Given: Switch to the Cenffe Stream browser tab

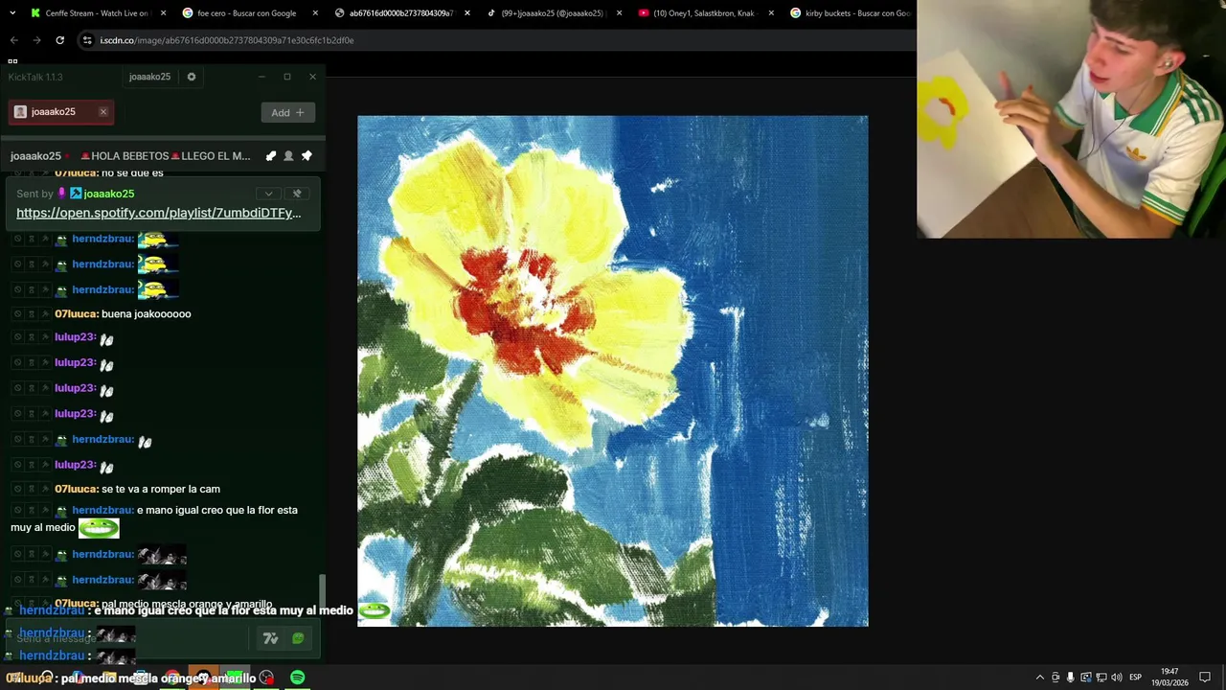Looking at the screenshot, I should tap(96, 13).
